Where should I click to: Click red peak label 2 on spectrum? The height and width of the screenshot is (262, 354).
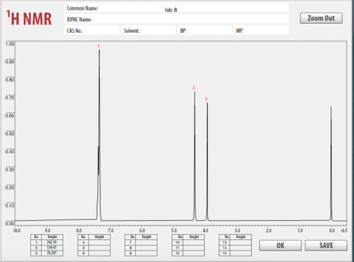coord(193,87)
